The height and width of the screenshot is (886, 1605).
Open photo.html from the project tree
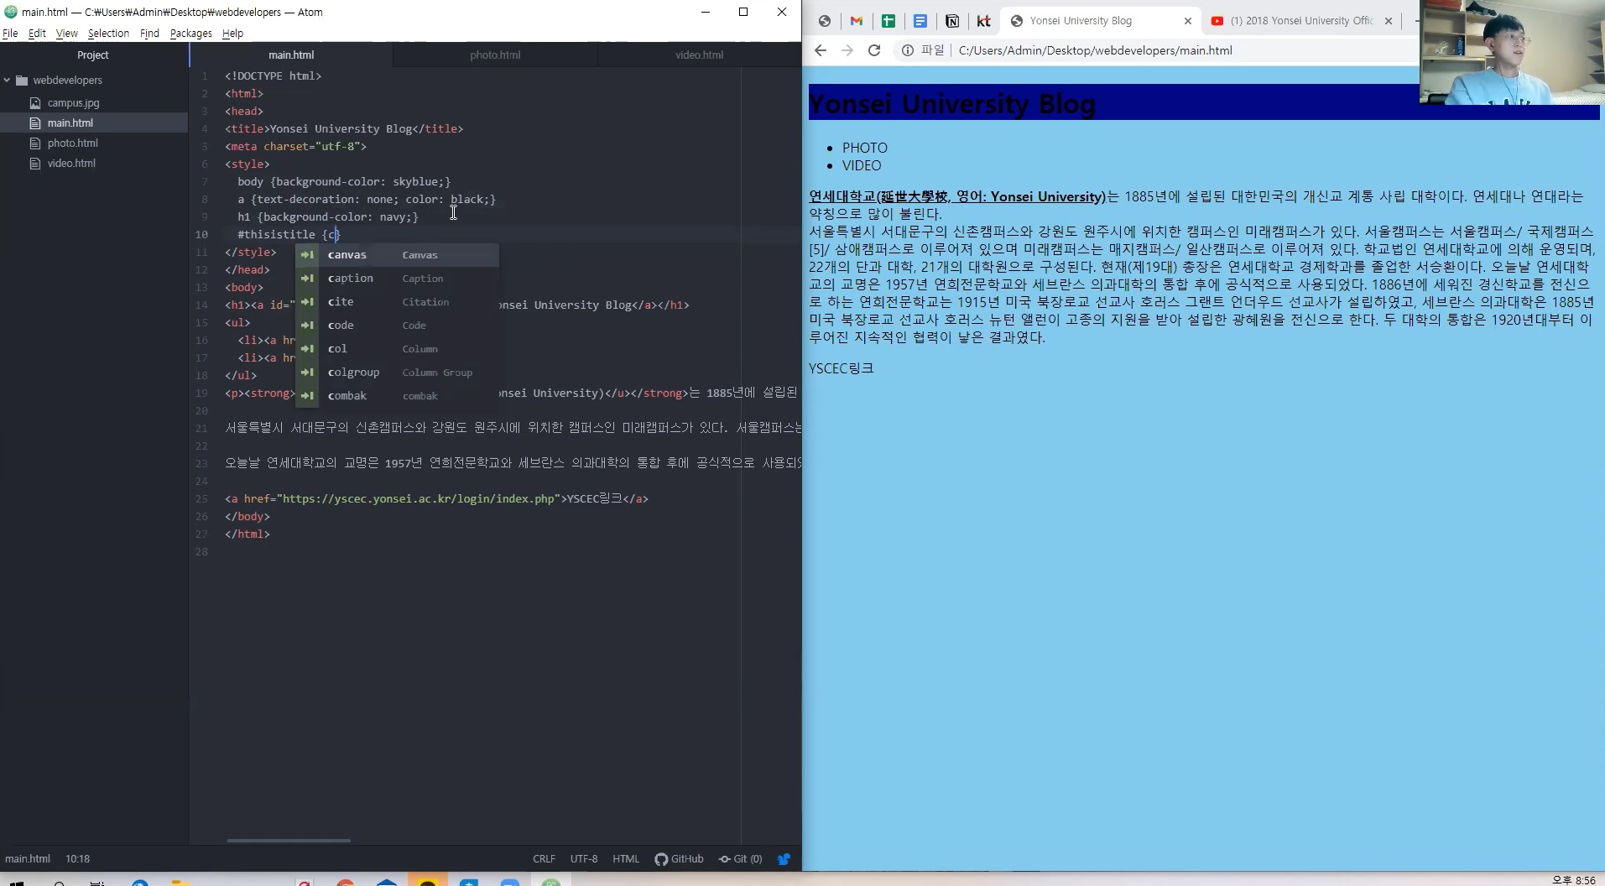73,143
